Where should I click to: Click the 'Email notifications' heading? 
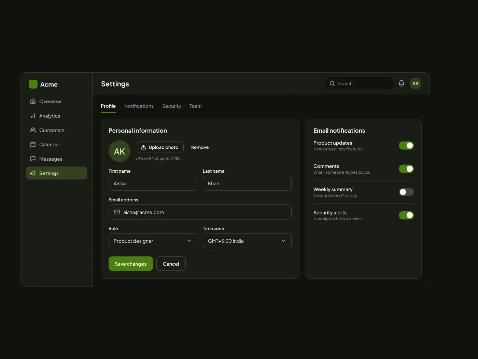point(339,131)
